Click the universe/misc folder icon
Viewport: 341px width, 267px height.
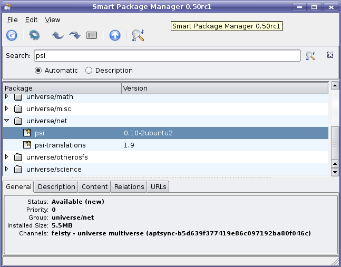18,108
